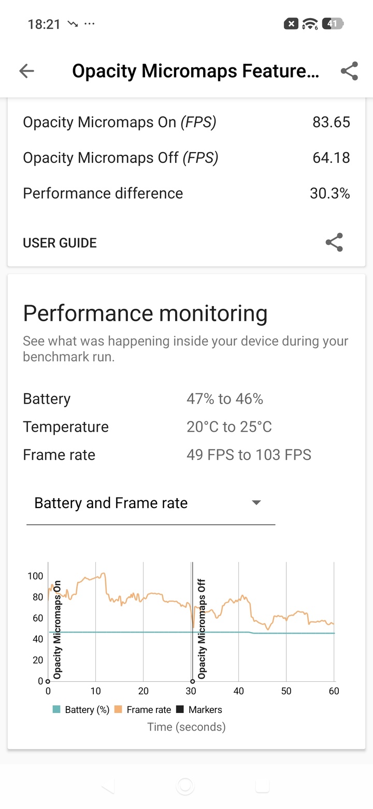
Task: Tap Wi-Fi status bar icon
Action: point(310,24)
